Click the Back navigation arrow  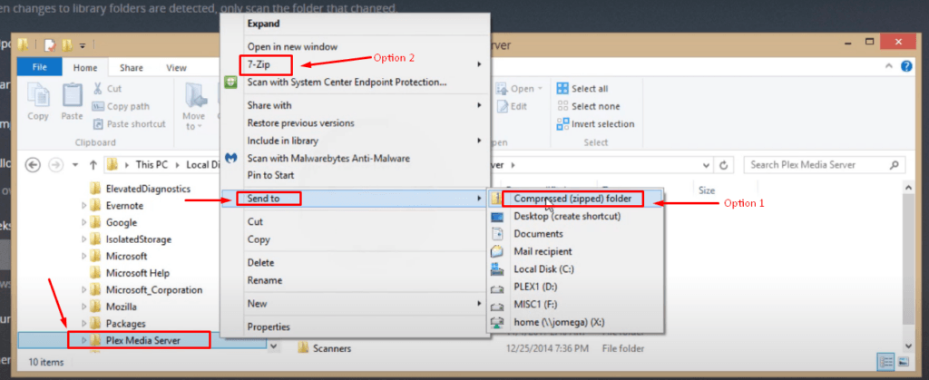point(34,164)
